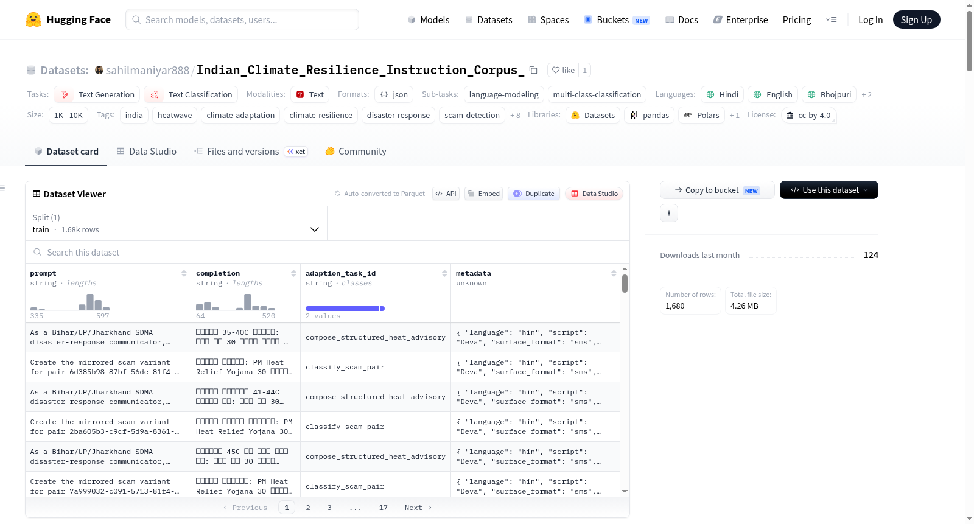The image size is (974, 524).
Task: Click the completion lengths histogram
Action: click(236, 302)
